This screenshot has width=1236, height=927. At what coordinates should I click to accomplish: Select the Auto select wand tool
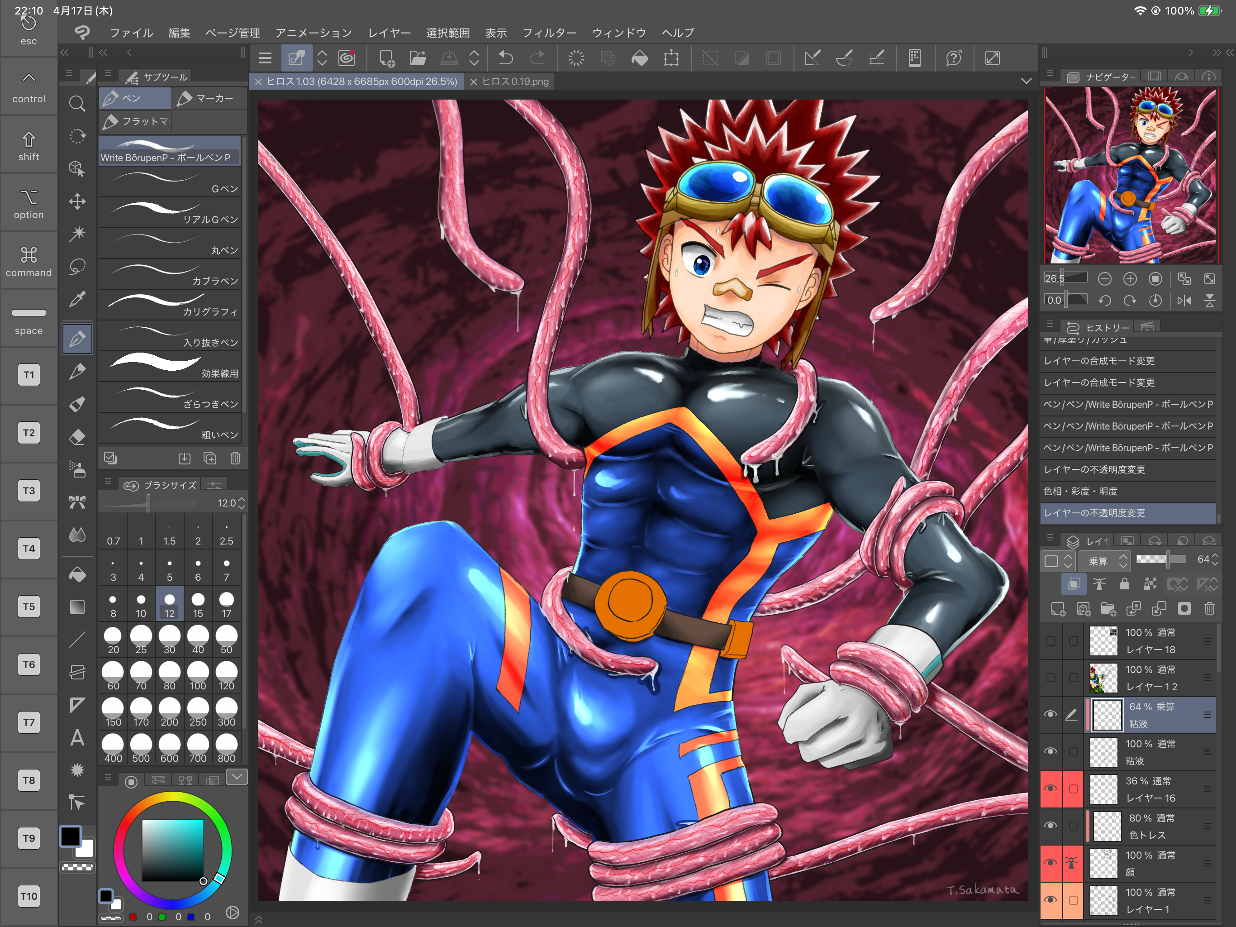tap(77, 233)
